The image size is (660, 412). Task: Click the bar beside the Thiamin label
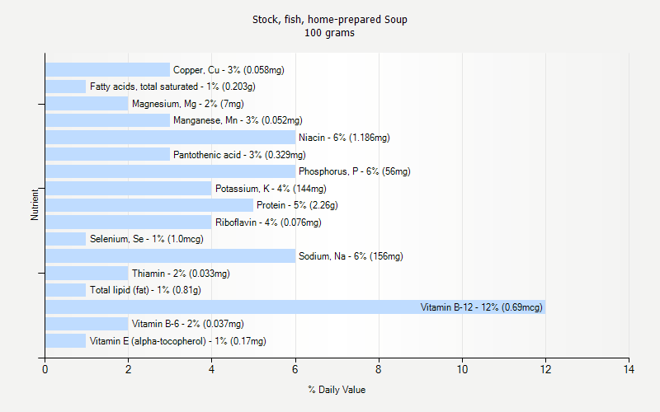pyautogui.click(x=87, y=274)
